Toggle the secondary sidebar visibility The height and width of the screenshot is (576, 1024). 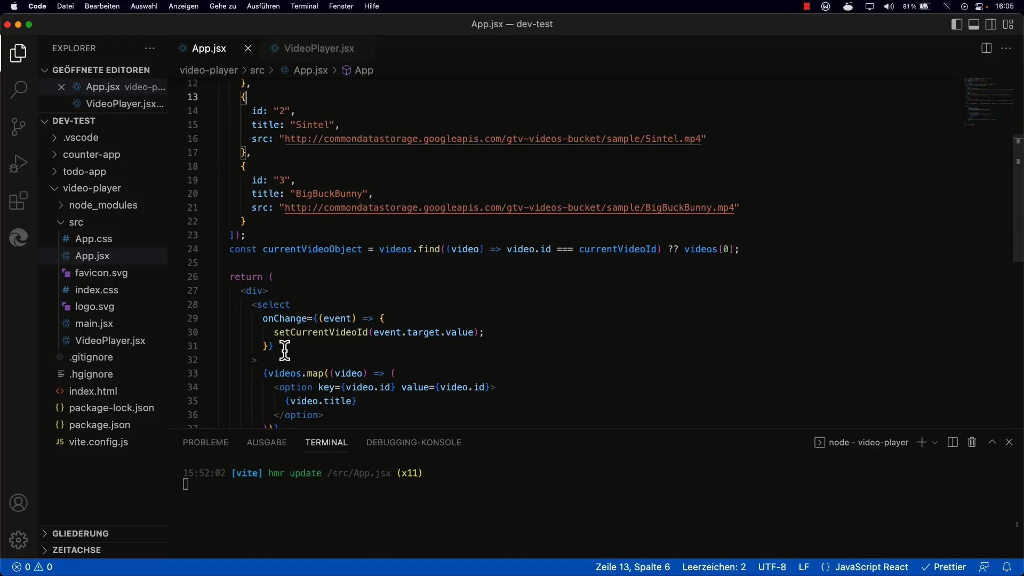[991, 25]
